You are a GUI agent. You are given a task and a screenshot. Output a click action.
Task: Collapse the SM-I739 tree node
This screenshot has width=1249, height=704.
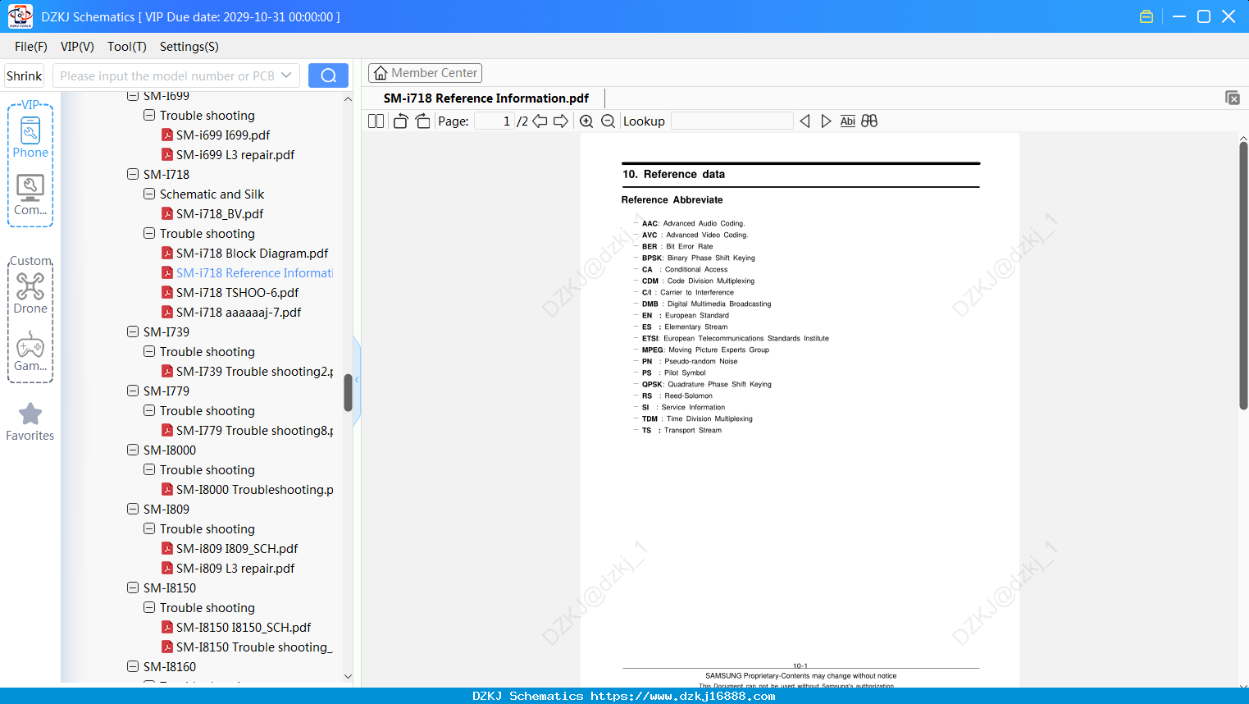pyautogui.click(x=133, y=331)
